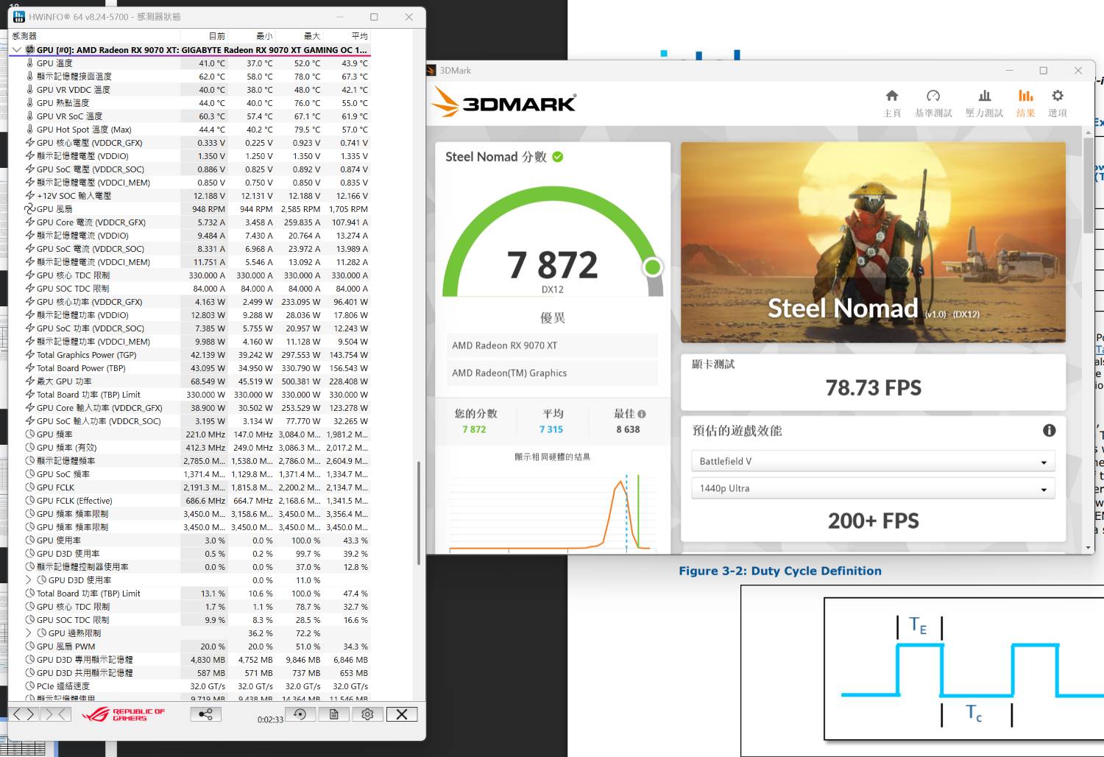This screenshot has width=1104, height=757.
Task: Open the 1440p Ultra resolution dropdown
Action: tap(873, 488)
